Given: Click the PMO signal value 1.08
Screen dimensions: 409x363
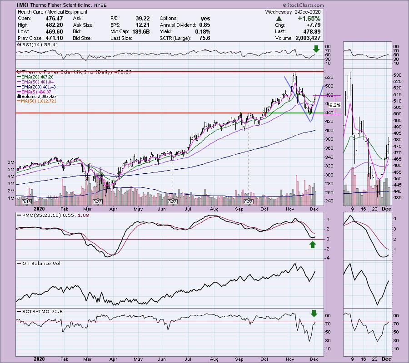Looking at the screenshot, I should click(x=84, y=216).
